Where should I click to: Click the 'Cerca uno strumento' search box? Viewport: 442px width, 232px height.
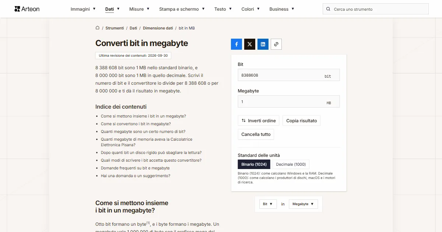point(376,9)
